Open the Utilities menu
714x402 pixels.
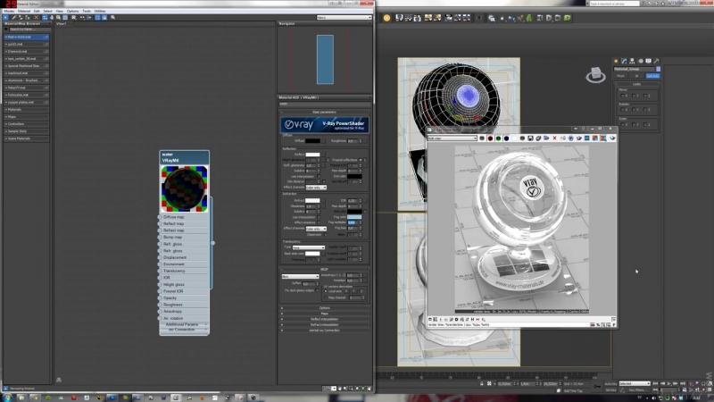(x=99, y=11)
